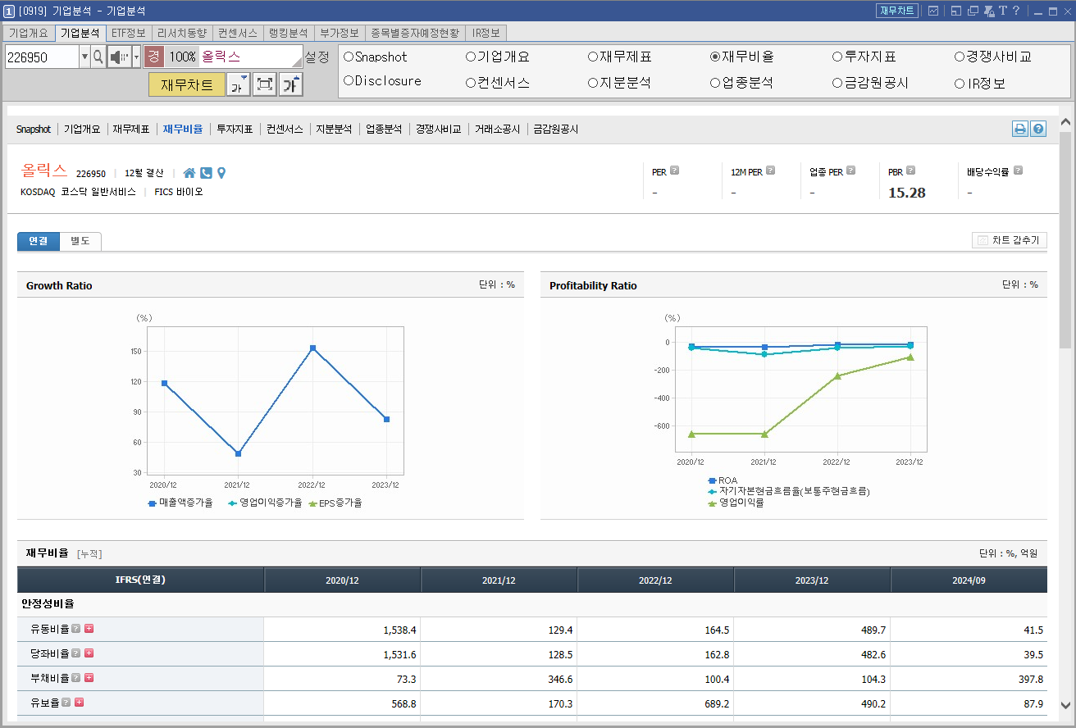Switch to the 리서치동향 top tab

[182, 33]
